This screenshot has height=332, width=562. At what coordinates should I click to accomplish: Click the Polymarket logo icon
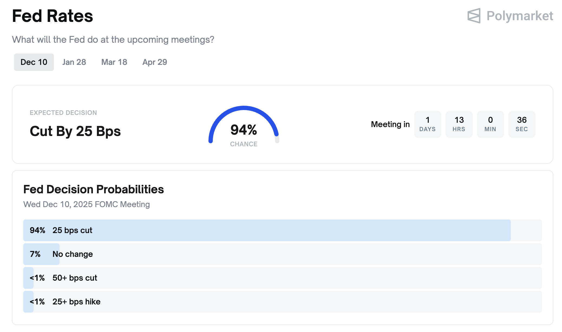pos(474,16)
